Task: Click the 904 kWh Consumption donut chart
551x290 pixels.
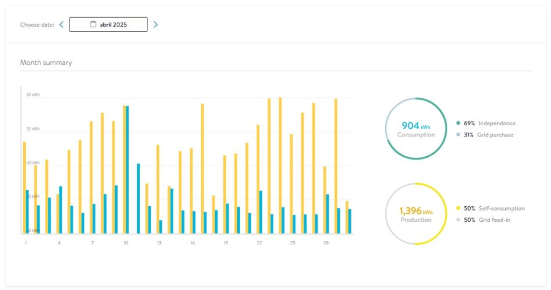Action: 416,129
